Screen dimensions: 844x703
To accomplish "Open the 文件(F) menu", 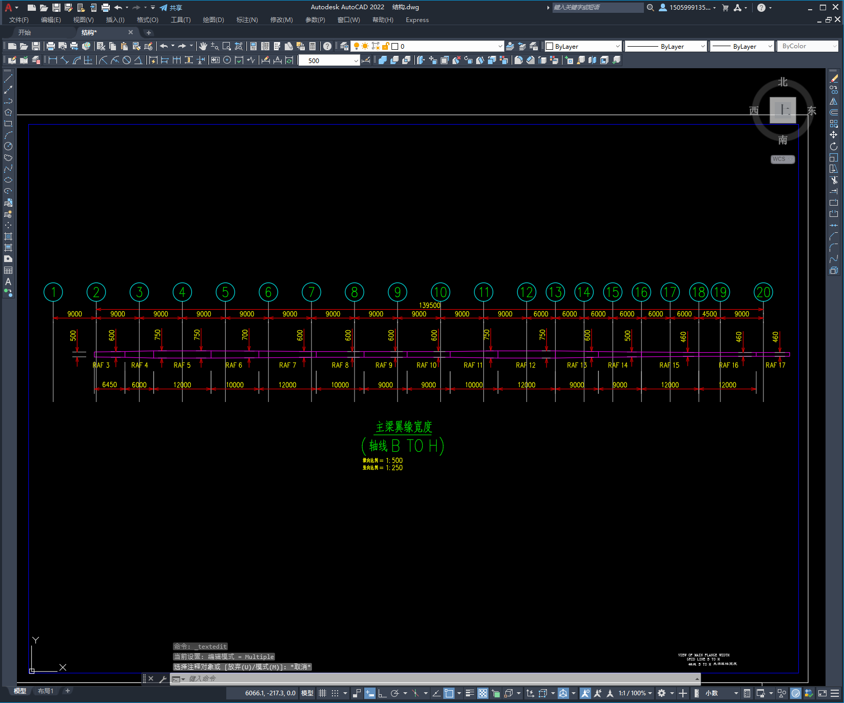I will (x=19, y=20).
